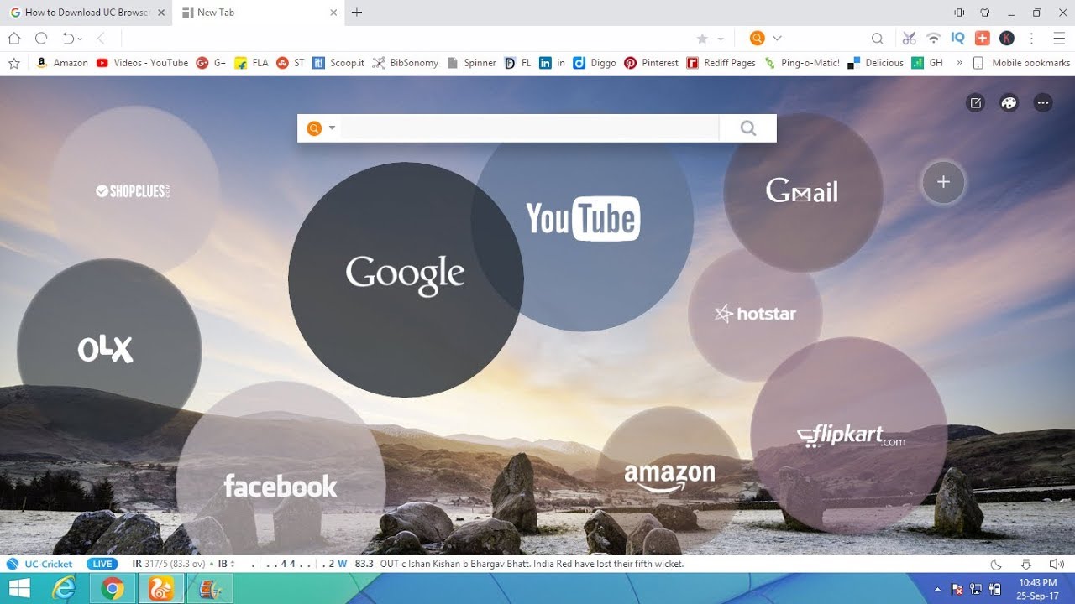Open the Amazon bookmark
The height and width of the screenshot is (604, 1075).
[x=61, y=63]
